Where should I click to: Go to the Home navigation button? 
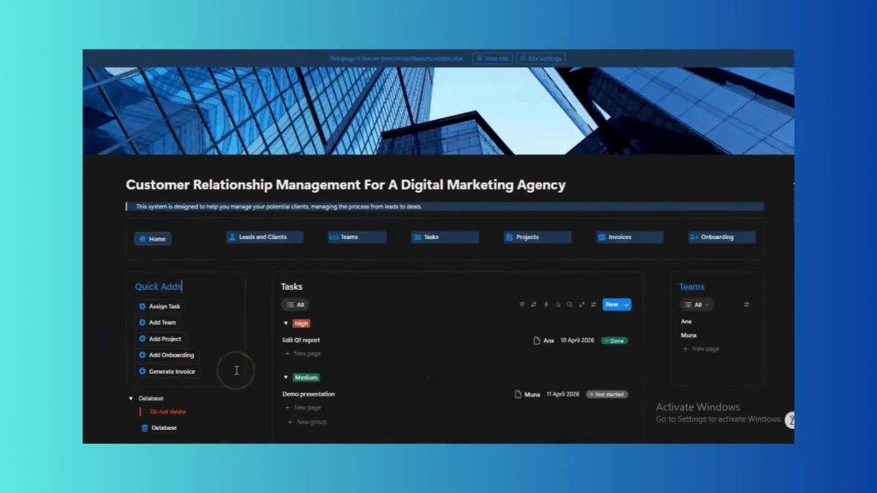[153, 239]
